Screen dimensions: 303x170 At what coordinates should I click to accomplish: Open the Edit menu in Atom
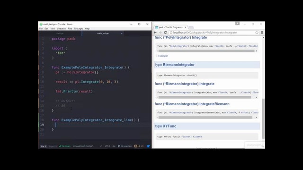[46, 28]
